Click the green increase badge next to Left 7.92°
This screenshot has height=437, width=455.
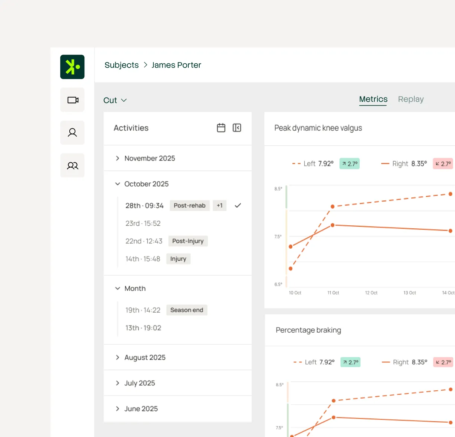[349, 163]
